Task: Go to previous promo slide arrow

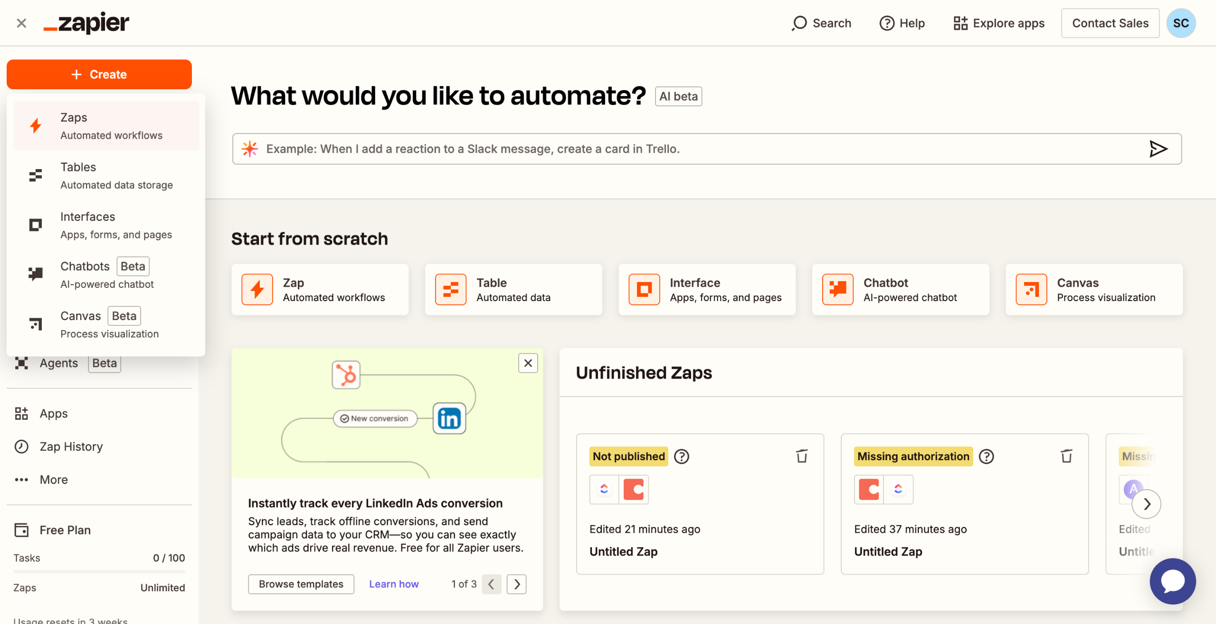Action: tap(492, 584)
